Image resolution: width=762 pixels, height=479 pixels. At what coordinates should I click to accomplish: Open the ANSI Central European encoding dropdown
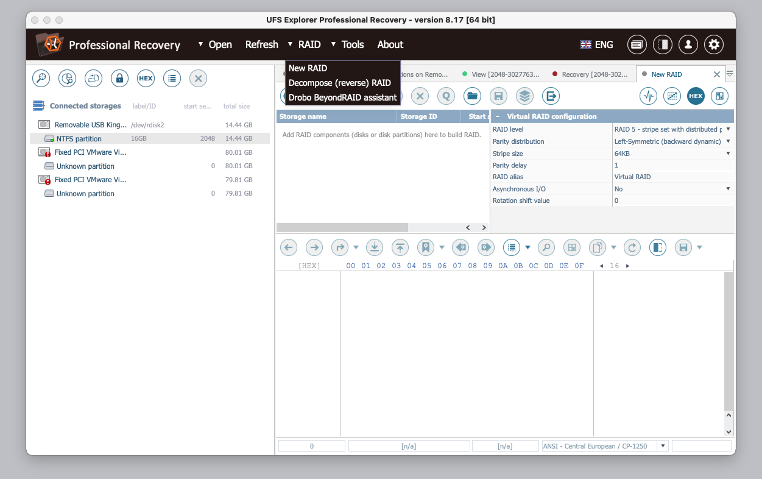point(663,446)
